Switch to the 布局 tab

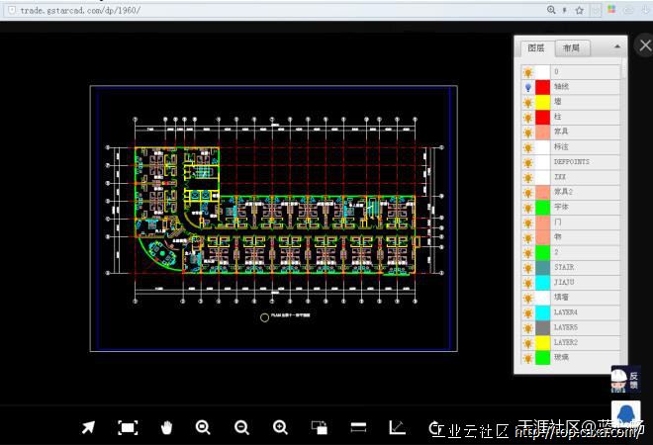[x=571, y=47]
